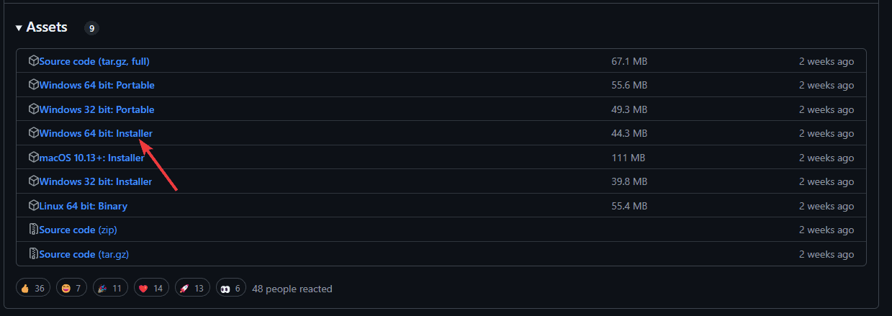Click the package icon beside Linux 64 bit: Binary
This screenshot has height=316, width=892.
(x=33, y=206)
